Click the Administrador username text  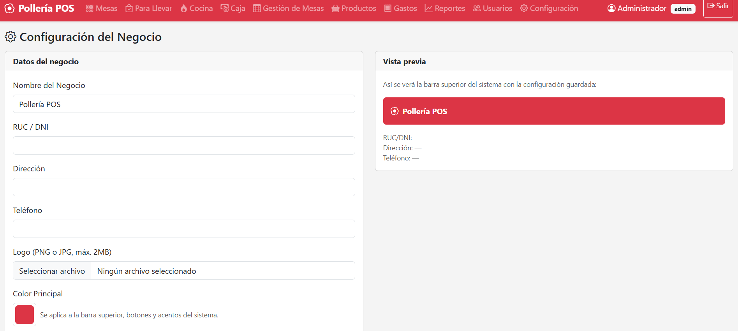[642, 8]
